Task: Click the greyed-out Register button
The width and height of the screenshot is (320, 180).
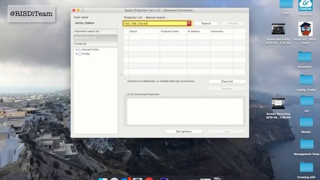Action: click(x=227, y=88)
